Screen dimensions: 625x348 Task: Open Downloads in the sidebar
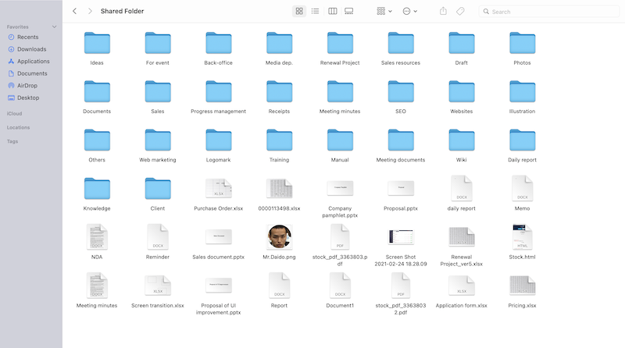(x=31, y=49)
